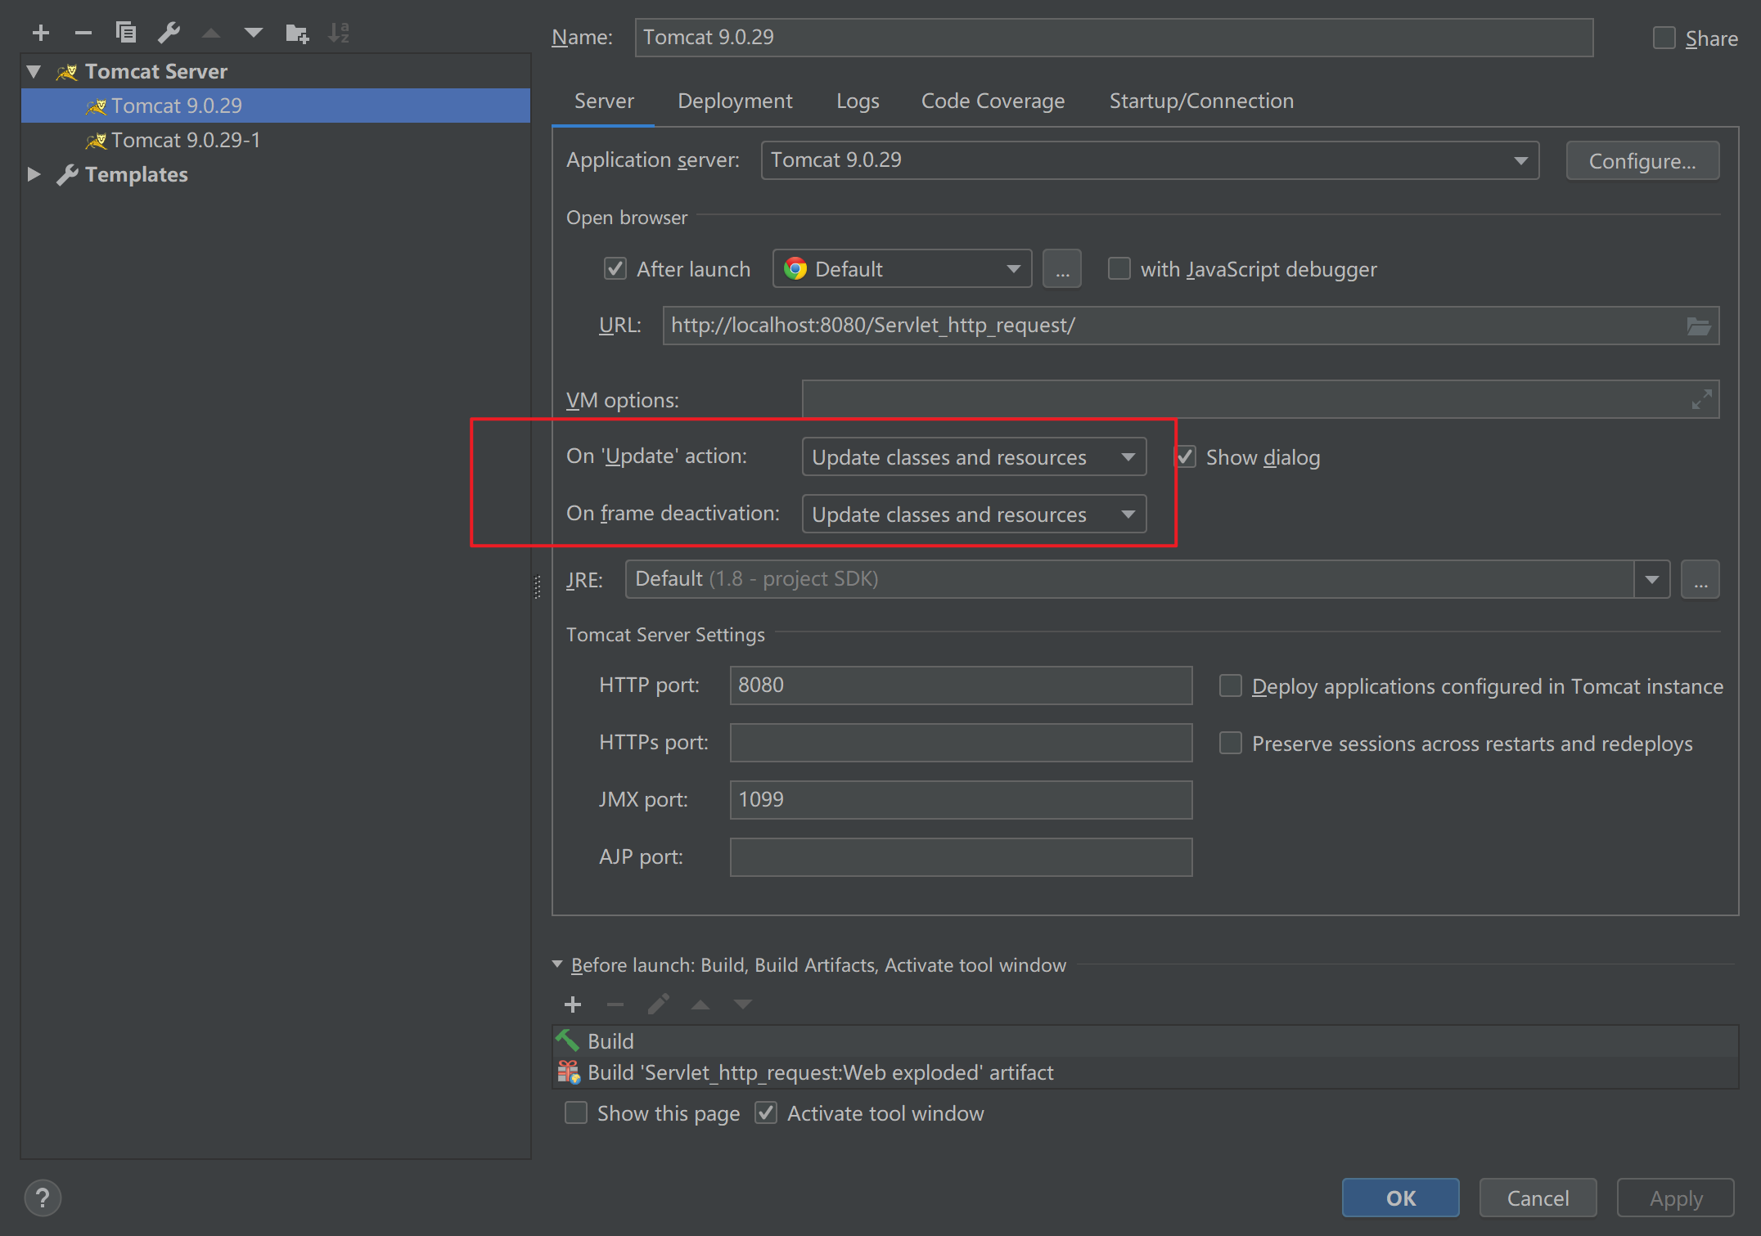Toggle After launch checkbox

tap(615, 269)
